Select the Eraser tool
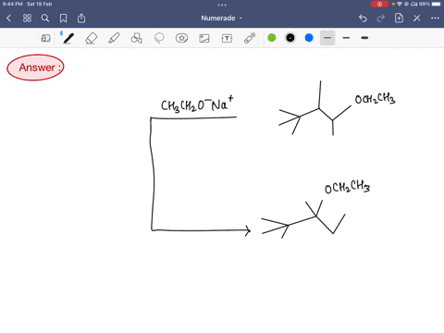The height and width of the screenshot is (333, 444). point(92,38)
